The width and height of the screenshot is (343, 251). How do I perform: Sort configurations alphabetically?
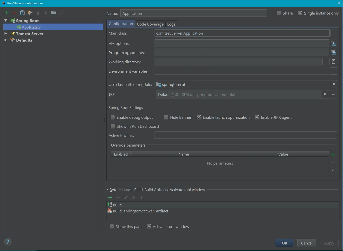61,13
